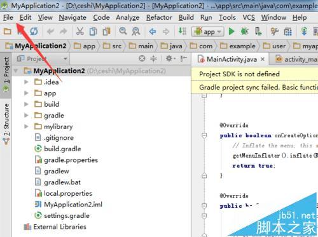Close the MainActivity.java tab

coord(263,59)
